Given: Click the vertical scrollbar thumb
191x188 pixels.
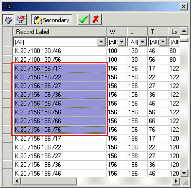Looking at the screenshot, I should [184, 40].
